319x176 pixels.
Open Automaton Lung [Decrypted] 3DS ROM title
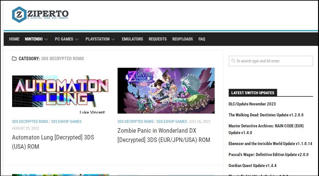(53, 142)
